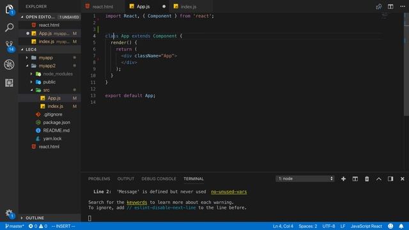
Task: Click the code minimap
Action: [385, 16]
